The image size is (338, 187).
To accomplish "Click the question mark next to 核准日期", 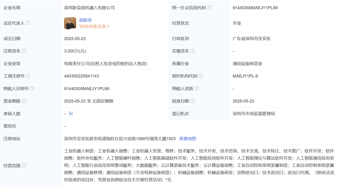I will [x=192, y=101].
